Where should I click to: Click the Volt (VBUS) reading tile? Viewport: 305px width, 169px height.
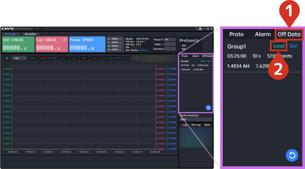pyautogui.click(x=18, y=44)
